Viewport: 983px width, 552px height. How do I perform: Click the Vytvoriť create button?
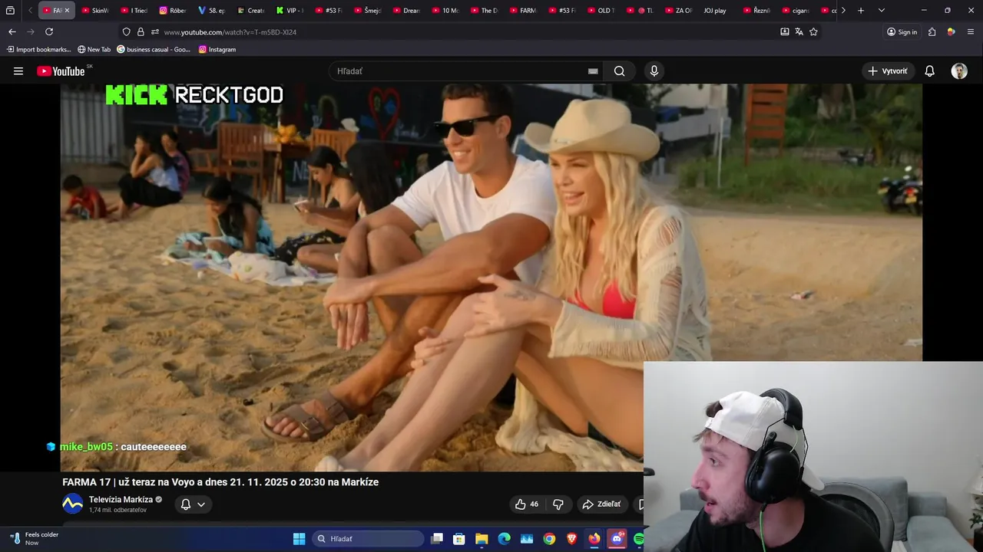point(888,71)
